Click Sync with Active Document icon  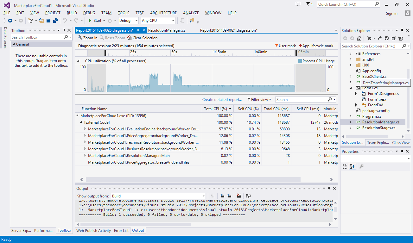380,38
